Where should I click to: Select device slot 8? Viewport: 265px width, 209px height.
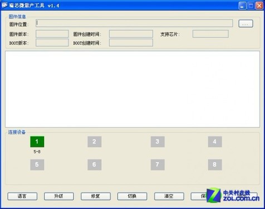[x=215, y=164]
